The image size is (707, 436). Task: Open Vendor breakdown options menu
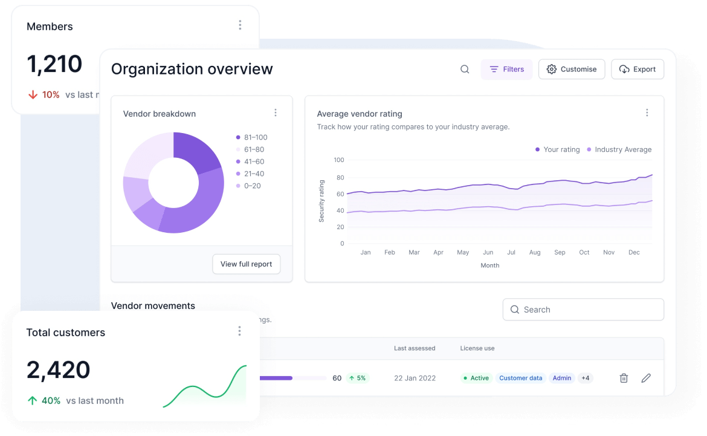[276, 113]
